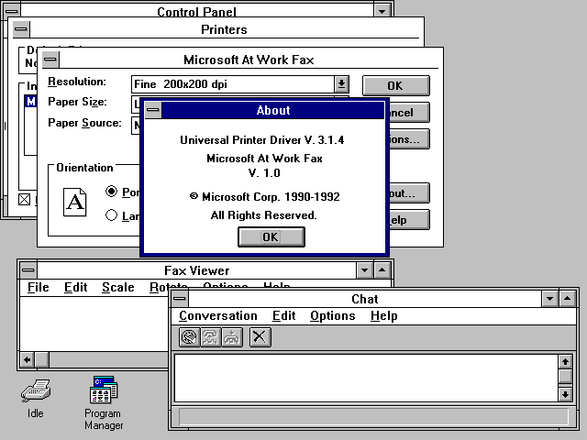Click the Chat scroll up arrow

(x=565, y=361)
